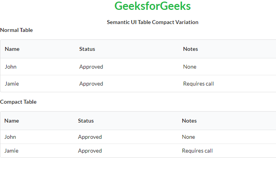Click John cell in the Compact Table
Viewport: 276px width, 179px height.
click(x=10, y=137)
